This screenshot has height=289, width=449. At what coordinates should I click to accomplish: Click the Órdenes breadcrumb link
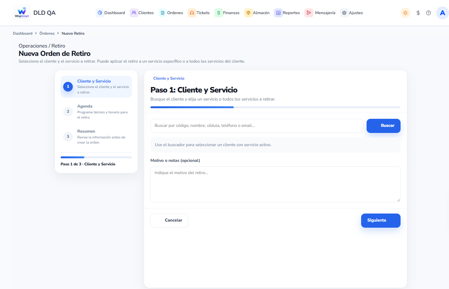47,33
